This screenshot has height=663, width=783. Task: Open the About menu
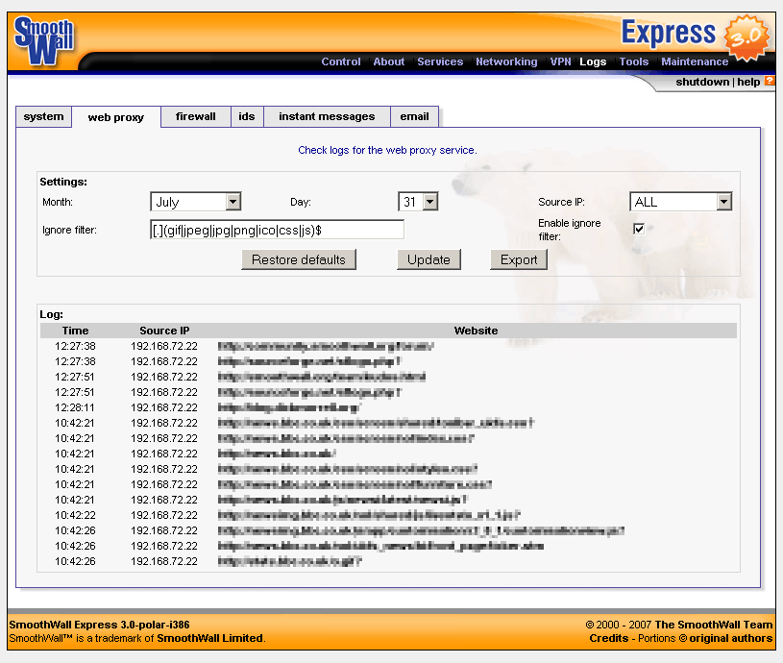388,61
